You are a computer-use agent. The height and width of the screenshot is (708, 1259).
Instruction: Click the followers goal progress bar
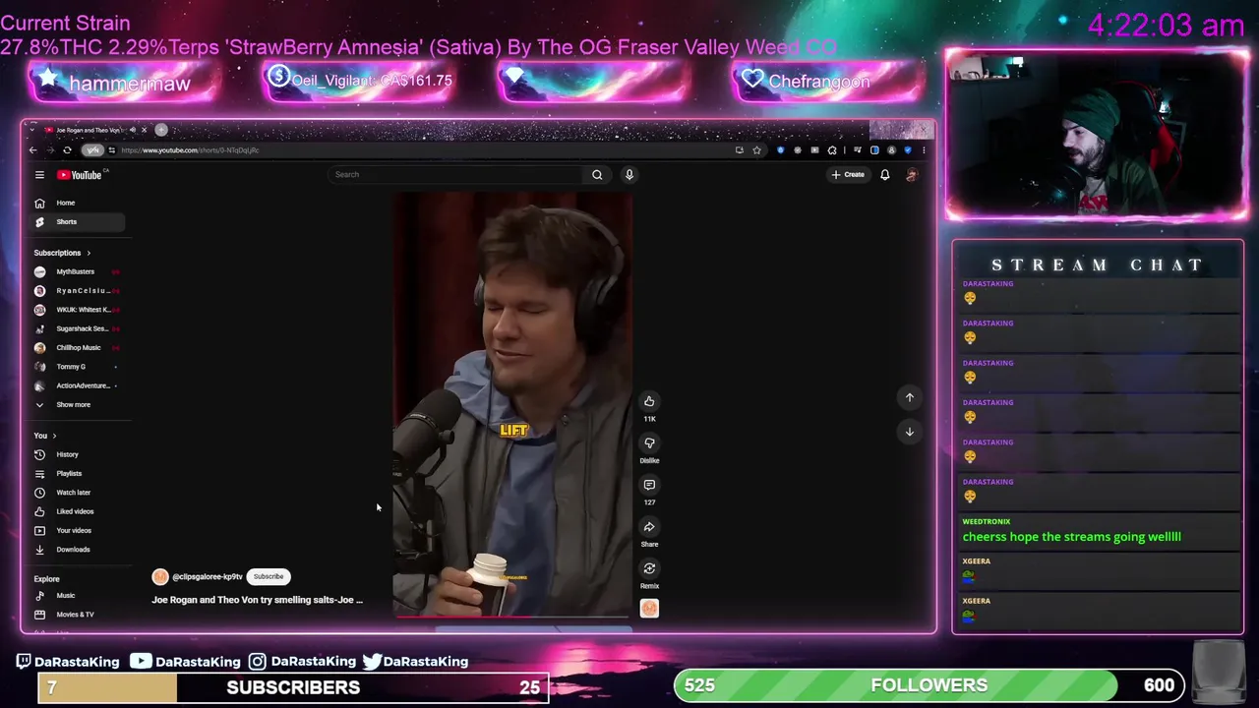tap(929, 685)
